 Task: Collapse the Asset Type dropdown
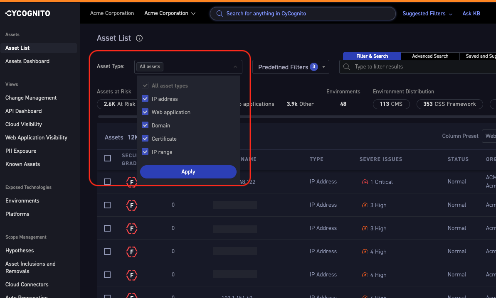tap(235, 66)
